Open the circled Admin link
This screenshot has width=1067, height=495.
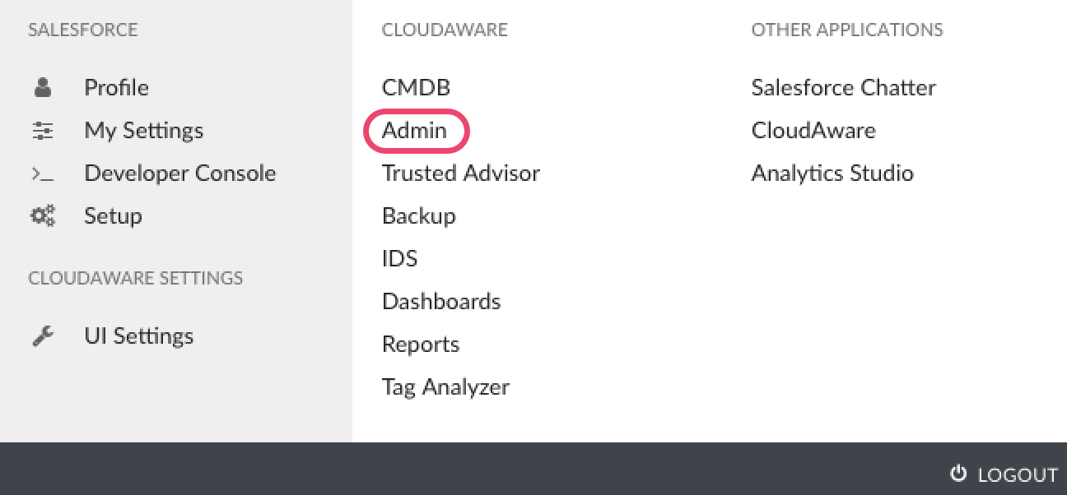click(x=415, y=130)
